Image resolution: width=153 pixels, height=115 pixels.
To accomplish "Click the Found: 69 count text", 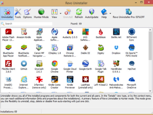I will [76, 24].
